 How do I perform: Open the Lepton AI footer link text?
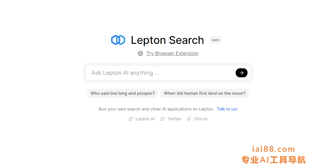(145, 119)
